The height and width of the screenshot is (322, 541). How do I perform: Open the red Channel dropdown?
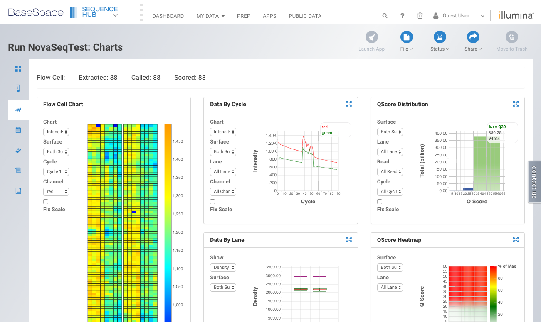point(56,192)
